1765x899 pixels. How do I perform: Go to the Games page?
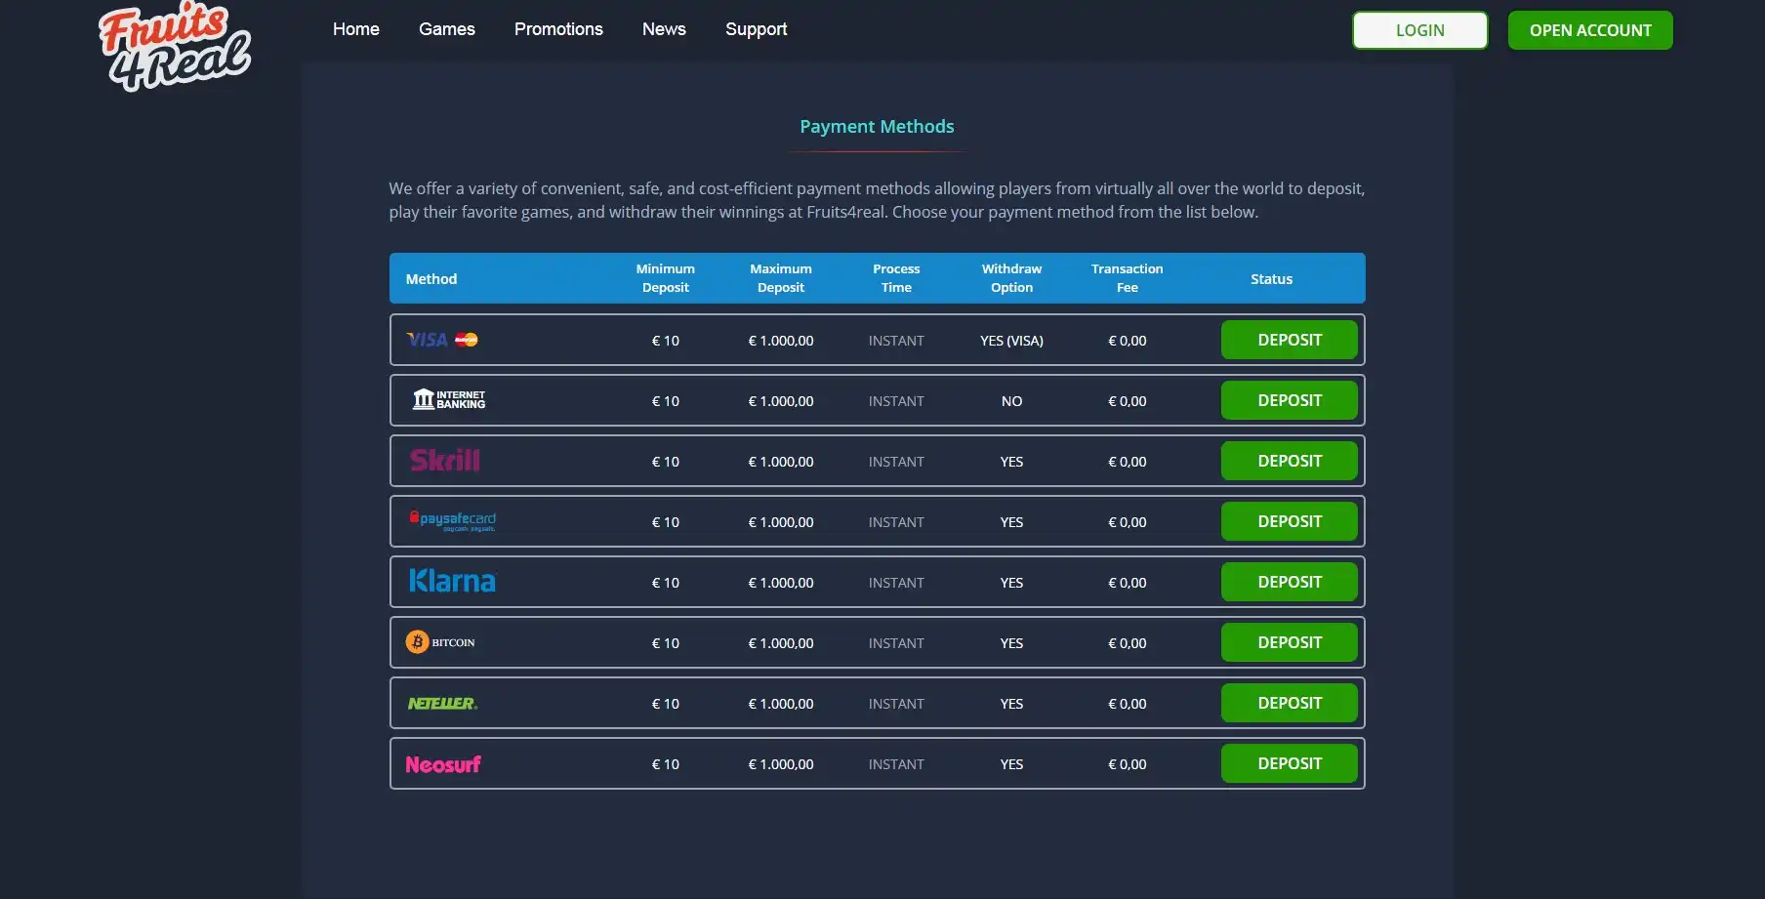click(446, 29)
